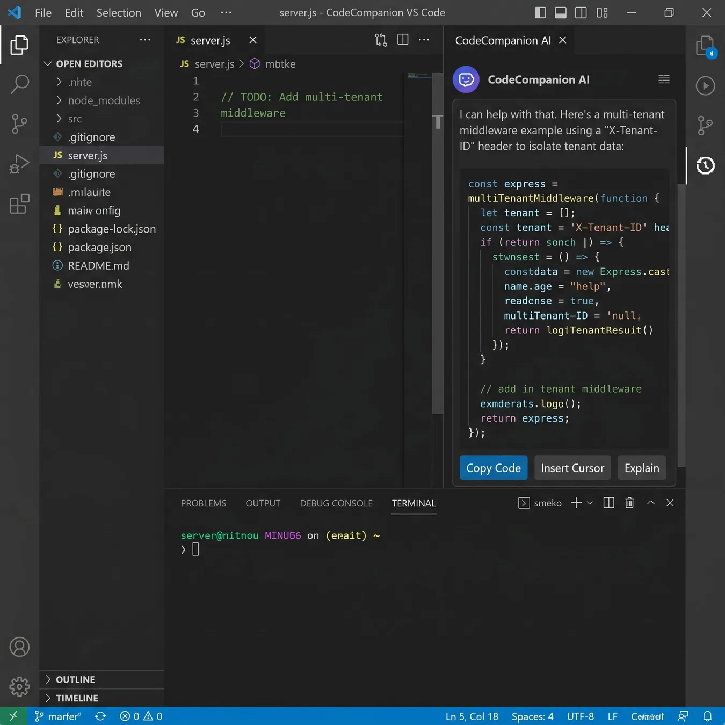Click the Insert Cursor button

coord(572,468)
